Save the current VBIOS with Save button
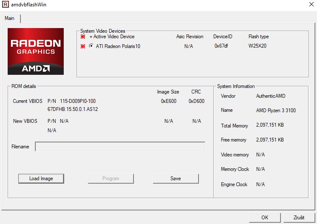 (175, 179)
